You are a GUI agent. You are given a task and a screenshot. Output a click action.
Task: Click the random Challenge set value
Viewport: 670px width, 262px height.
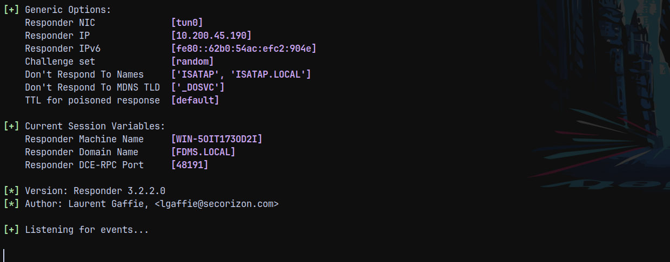pyautogui.click(x=192, y=61)
